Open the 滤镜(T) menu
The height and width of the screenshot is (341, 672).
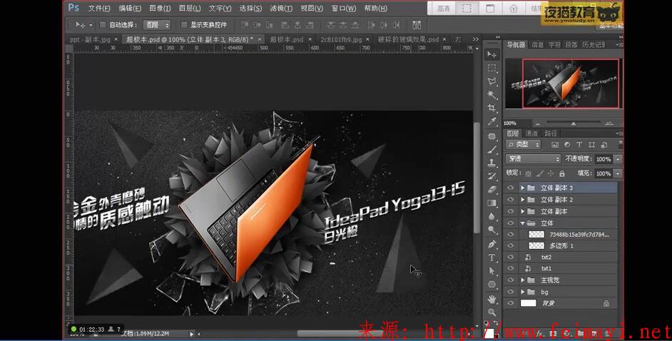[281, 8]
